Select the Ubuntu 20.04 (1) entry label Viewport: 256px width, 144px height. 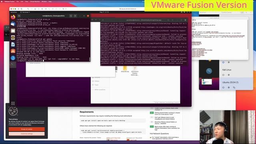coord(230,82)
